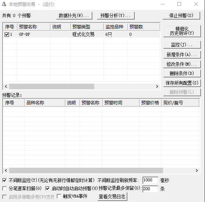Click right arrow of alert list scrollbar
The width and height of the screenshot is (205, 202).
pyautogui.click(x=157, y=86)
